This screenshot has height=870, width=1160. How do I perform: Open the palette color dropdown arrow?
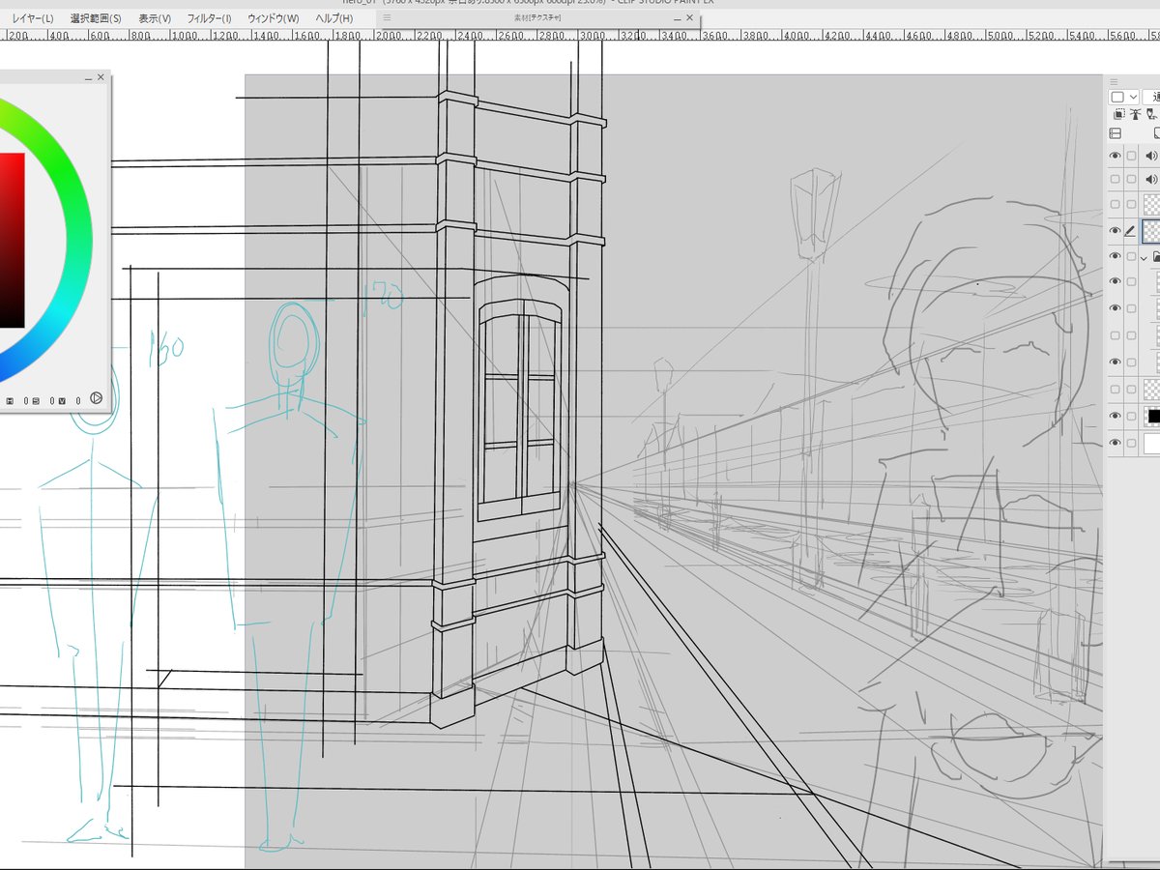(x=1133, y=97)
